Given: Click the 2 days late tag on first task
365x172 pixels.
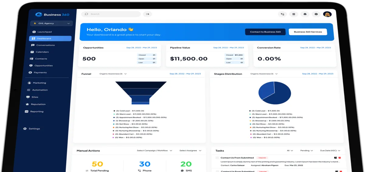Looking at the screenshot, I should tap(262, 158).
